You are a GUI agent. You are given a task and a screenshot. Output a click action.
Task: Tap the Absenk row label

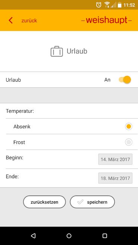[22, 126]
